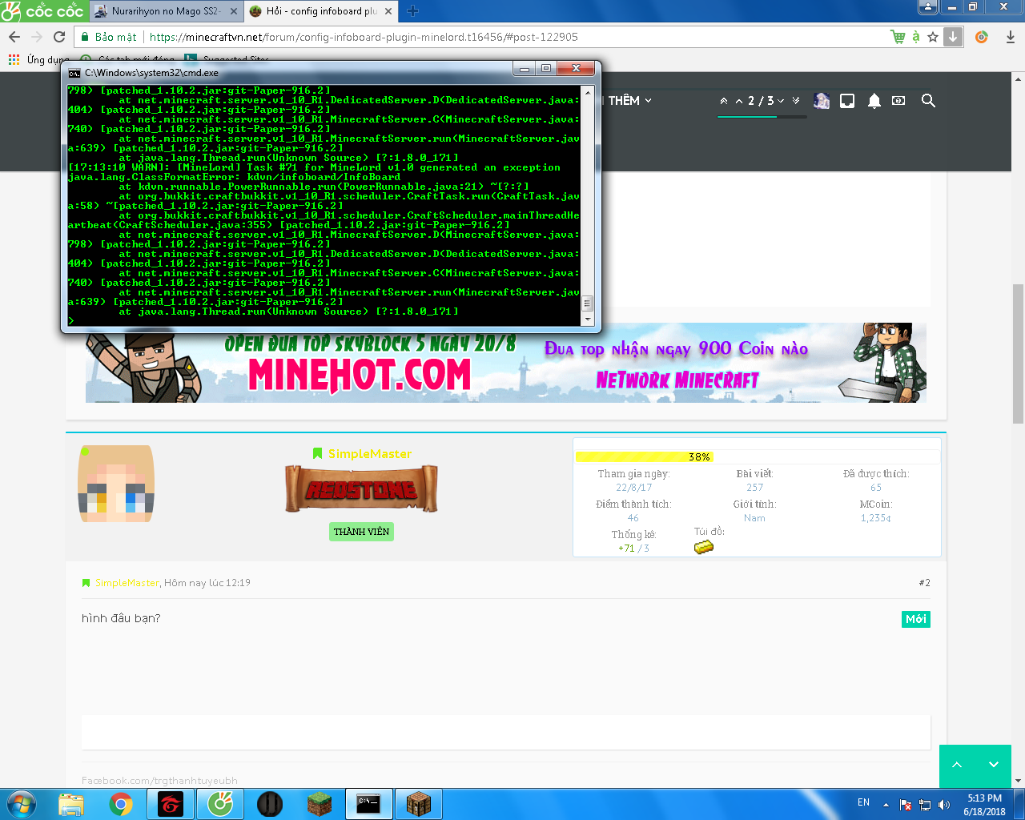
Task: Open the user avatar account menu
Action: tap(822, 101)
